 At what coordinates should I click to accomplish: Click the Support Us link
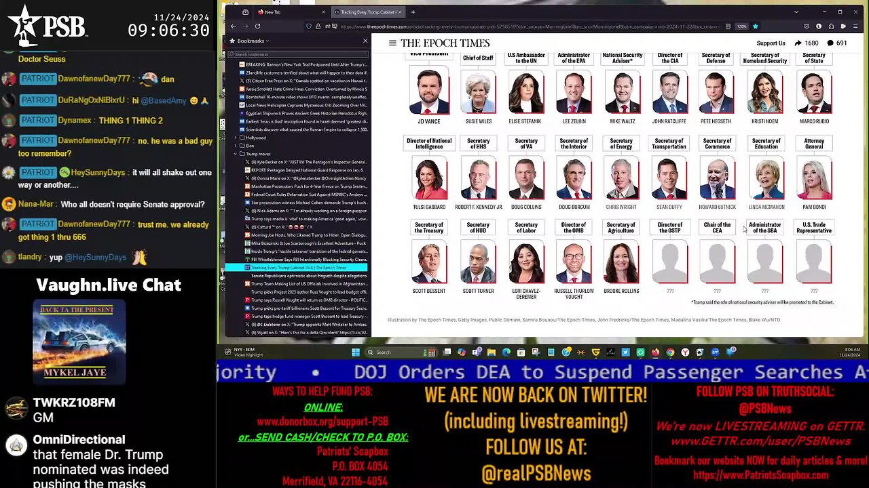tap(771, 43)
